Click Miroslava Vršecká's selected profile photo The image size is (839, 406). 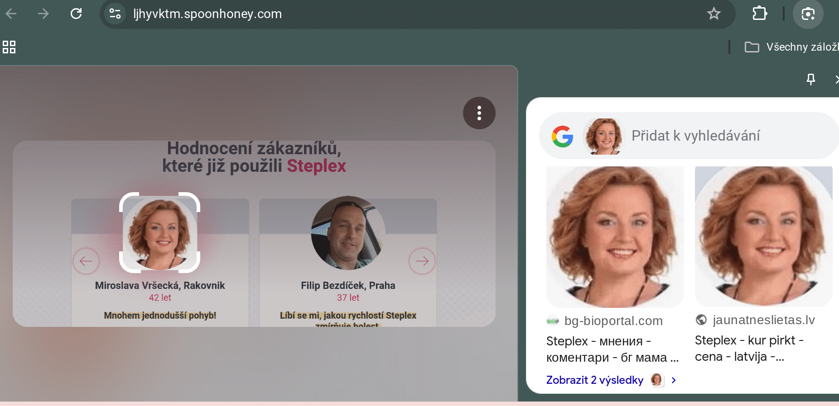(x=159, y=233)
